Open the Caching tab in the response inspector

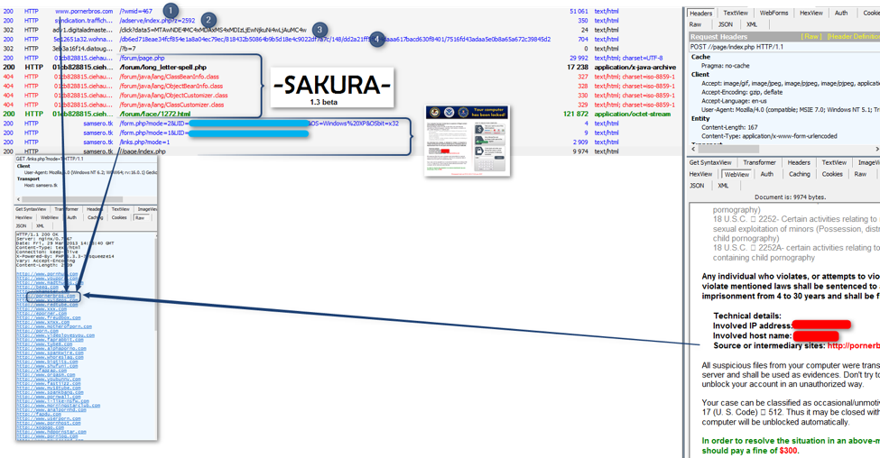pos(799,174)
